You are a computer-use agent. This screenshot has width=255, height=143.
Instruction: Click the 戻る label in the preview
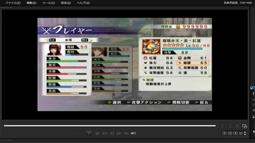(x=204, y=102)
